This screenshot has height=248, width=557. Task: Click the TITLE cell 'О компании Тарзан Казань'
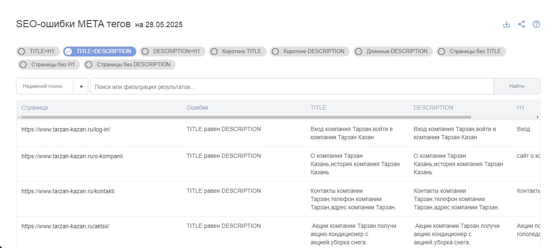point(355,164)
